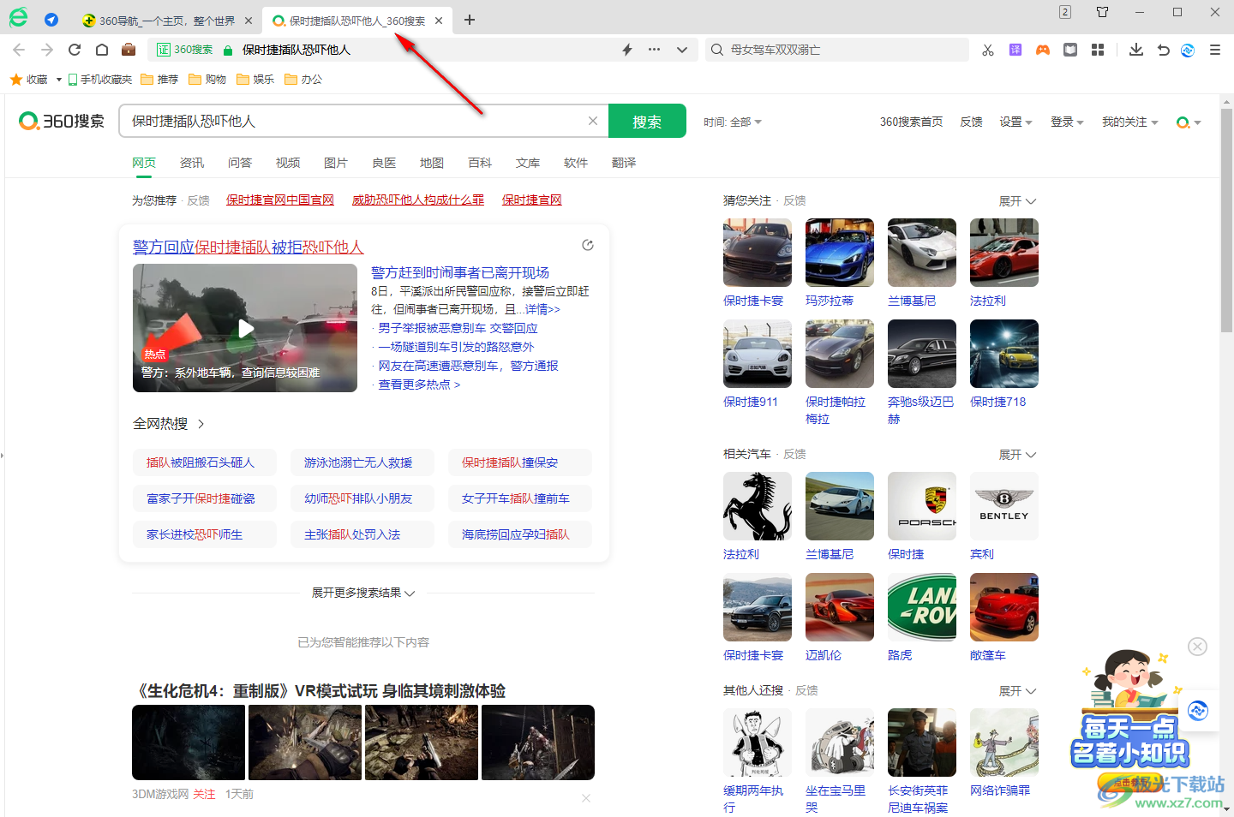The image size is (1234, 817).
Task: Click the scissors screenshot icon
Action: (988, 50)
